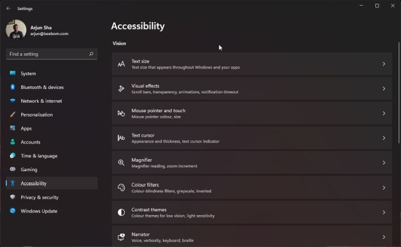The height and width of the screenshot is (247, 401).
Task: Open Narrator chevron arrow
Action: pos(384,237)
